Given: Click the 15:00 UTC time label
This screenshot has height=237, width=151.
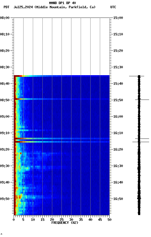Looking at the screenshot, I should coord(118,18).
